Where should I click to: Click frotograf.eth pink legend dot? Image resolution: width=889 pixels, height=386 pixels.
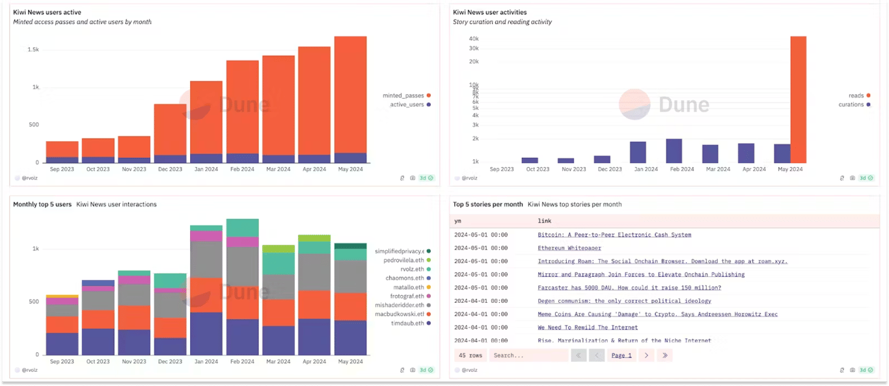point(429,296)
